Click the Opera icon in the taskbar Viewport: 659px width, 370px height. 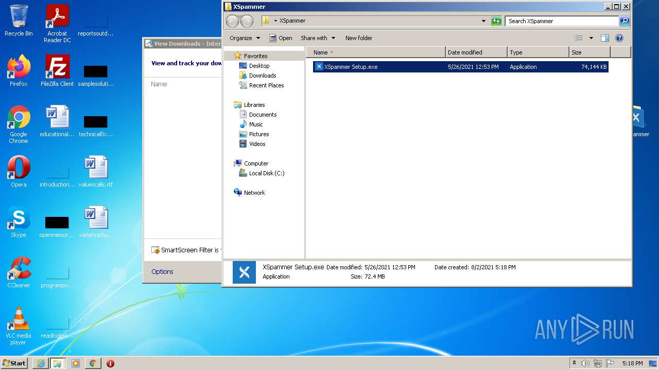pos(110,363)
